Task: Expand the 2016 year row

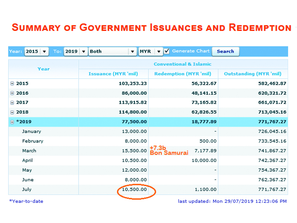Action: (12, 93)
